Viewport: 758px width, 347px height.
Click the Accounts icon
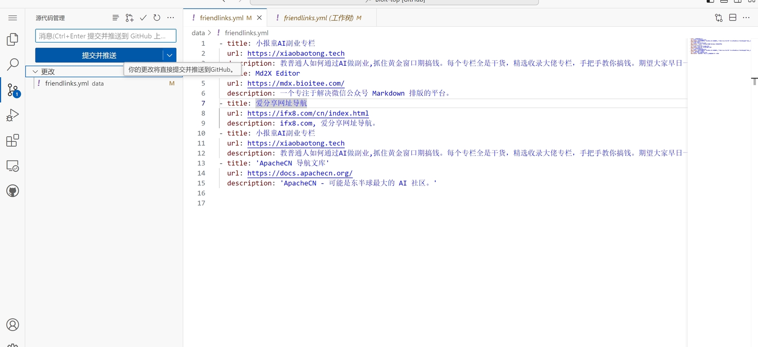pos(13,325)
